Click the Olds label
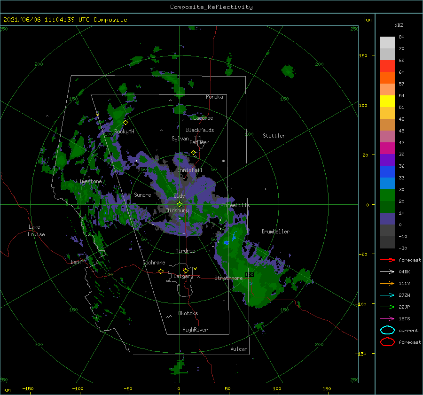423x395 pixels. 179,196
